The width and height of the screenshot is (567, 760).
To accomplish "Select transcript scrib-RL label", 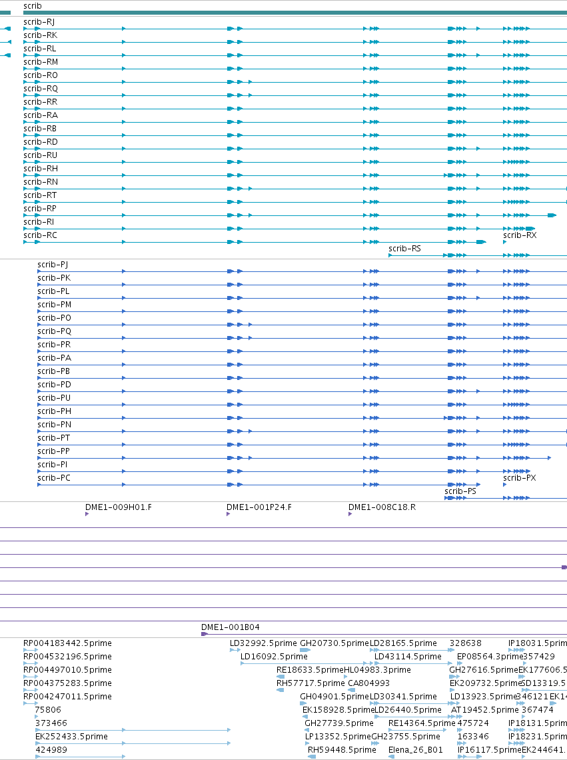I will pos(40,49).
